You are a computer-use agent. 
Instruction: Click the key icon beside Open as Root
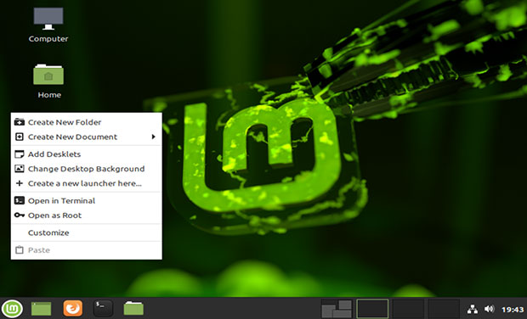pyautogui.click(x=20, y=215)
